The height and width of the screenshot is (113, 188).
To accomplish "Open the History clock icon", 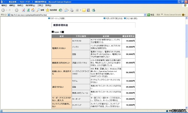I will 61,10.
